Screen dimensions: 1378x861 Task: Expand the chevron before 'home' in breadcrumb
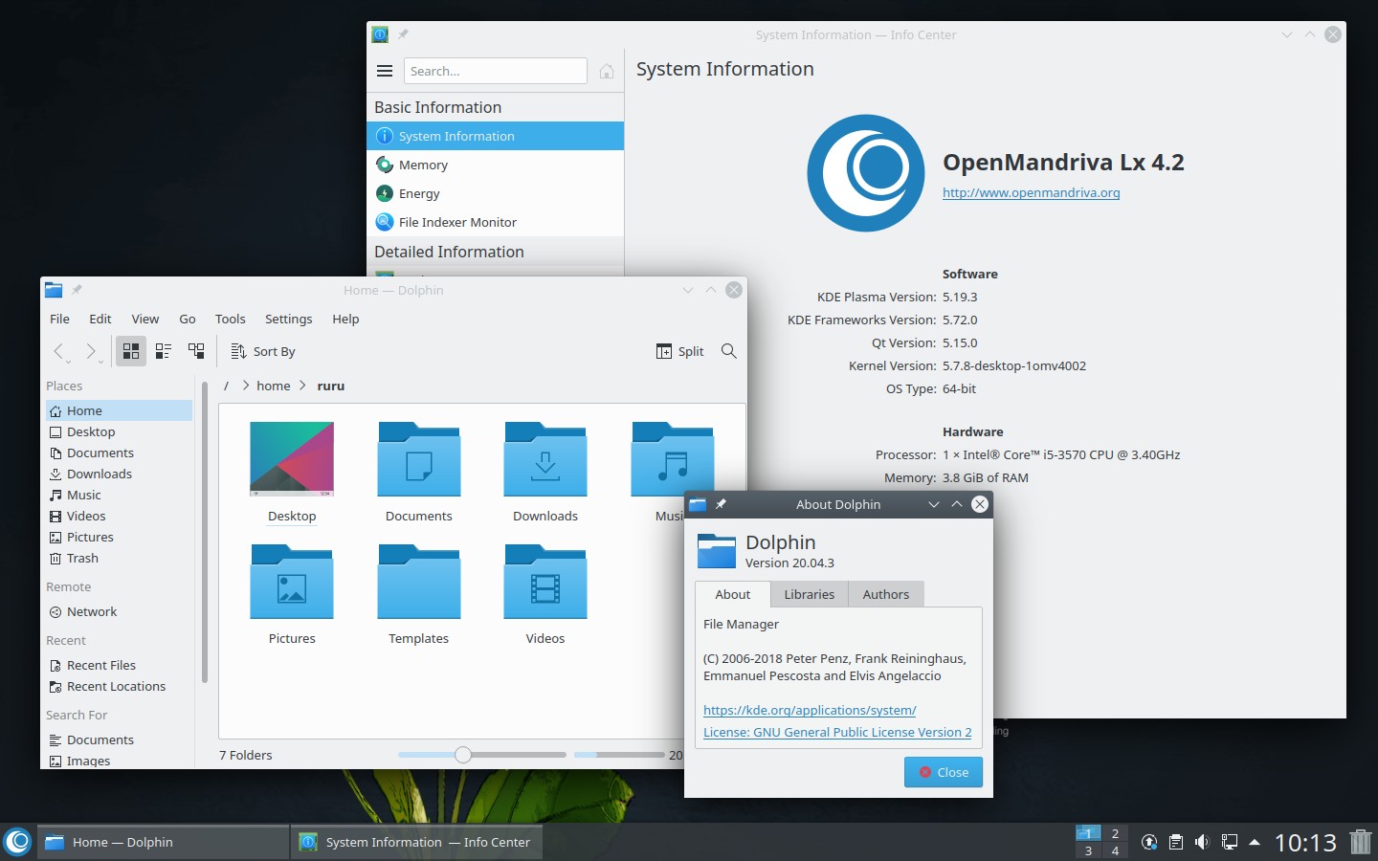coord(246,386)
